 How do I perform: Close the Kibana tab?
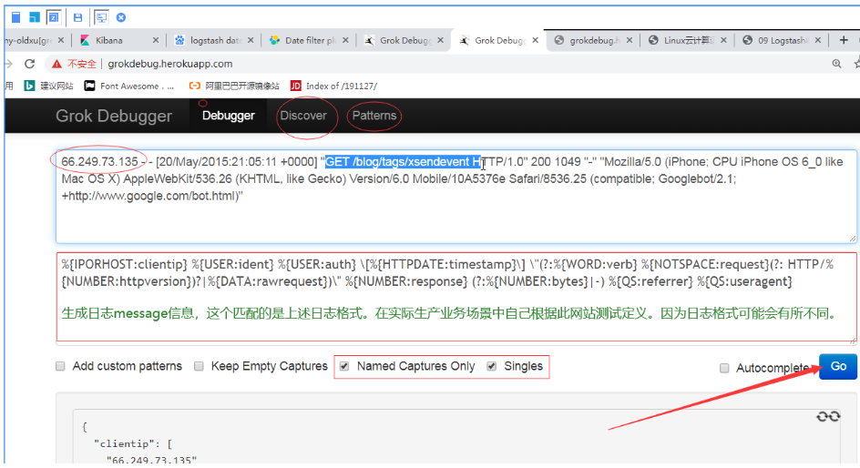coord(156,40)
